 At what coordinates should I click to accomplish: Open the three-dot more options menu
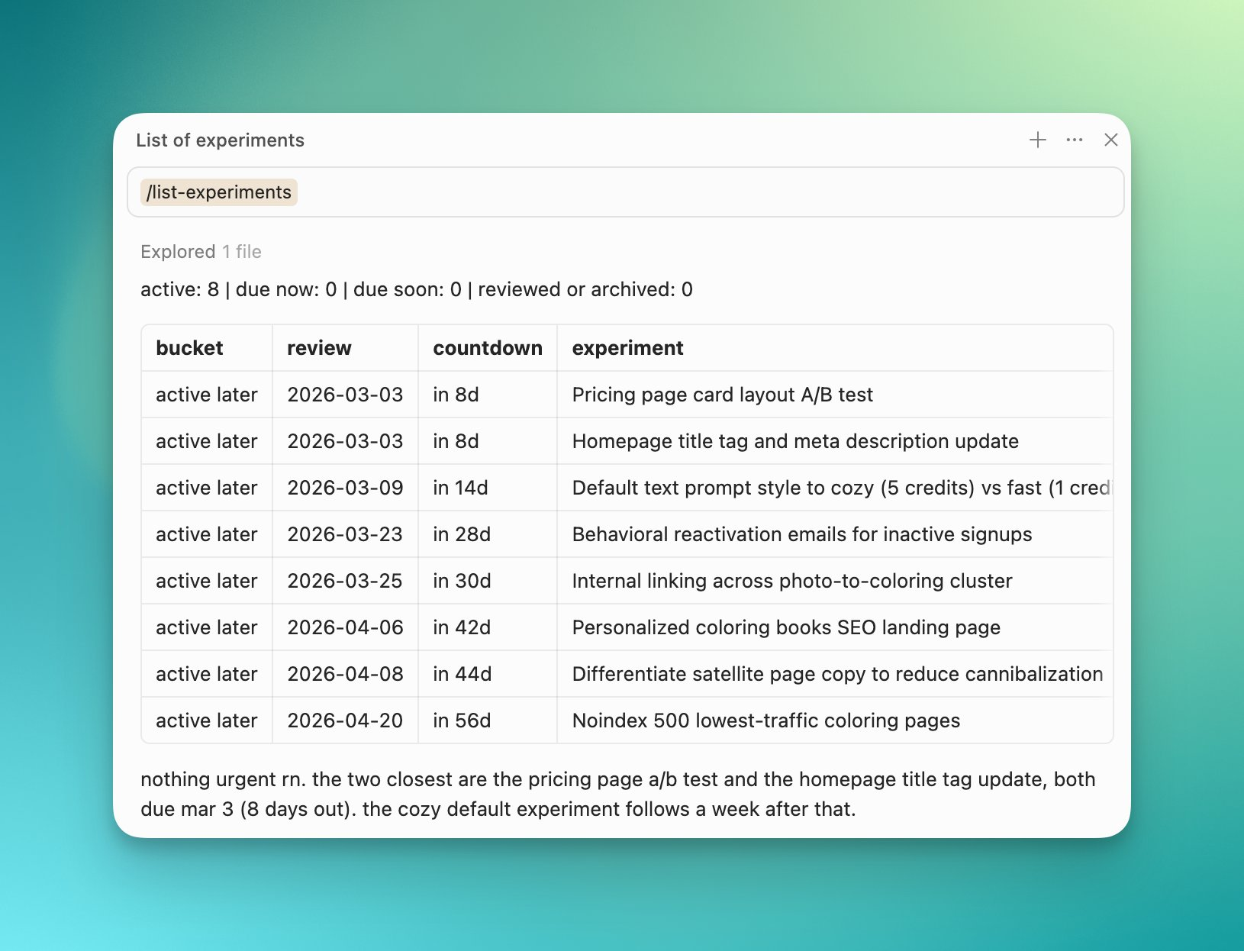1074,140
